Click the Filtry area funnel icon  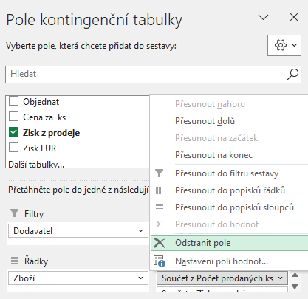point(15,213)
